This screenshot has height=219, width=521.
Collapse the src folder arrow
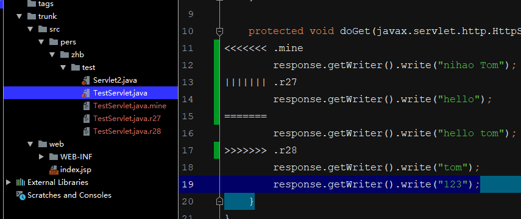point(30,29)
